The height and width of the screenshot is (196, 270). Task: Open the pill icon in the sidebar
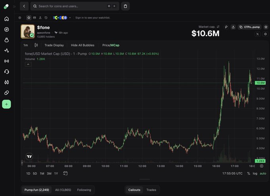click(x=6, y=93)
